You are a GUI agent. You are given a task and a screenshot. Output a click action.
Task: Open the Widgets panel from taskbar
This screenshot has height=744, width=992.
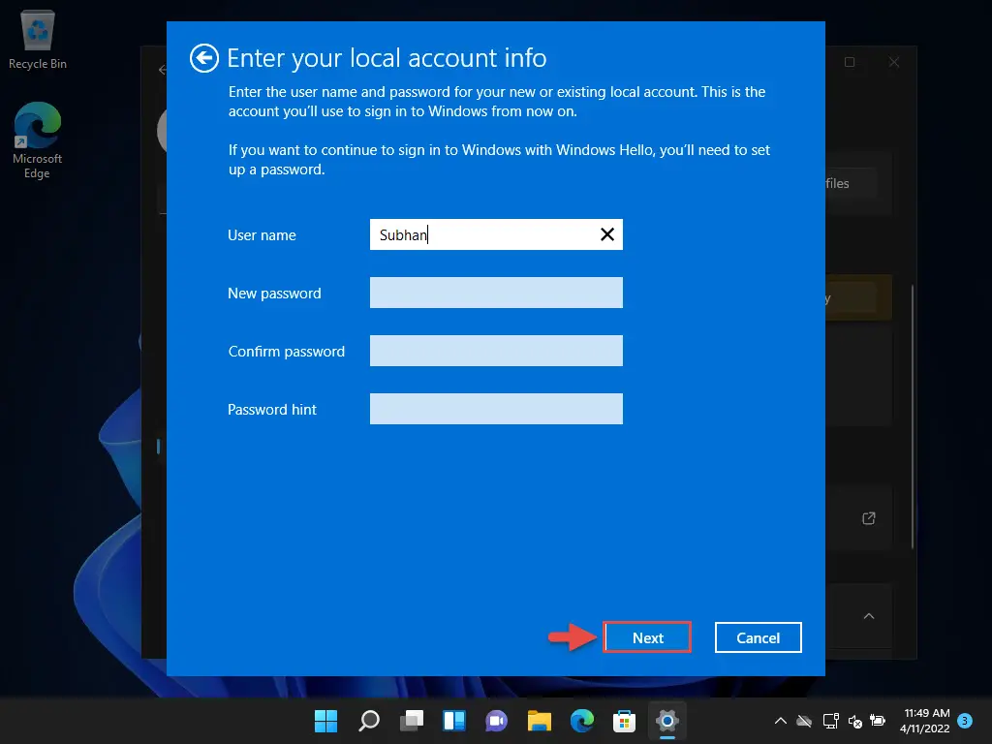(454, 721)
